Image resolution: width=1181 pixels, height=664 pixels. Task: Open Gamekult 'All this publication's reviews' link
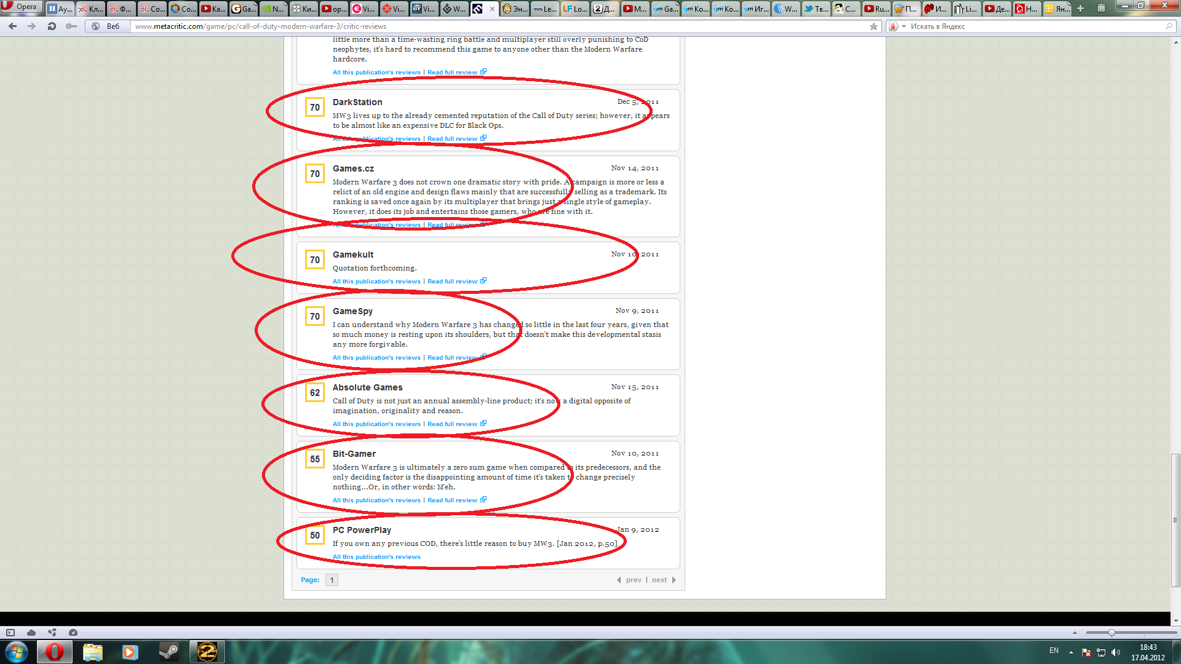coord(376,282)
